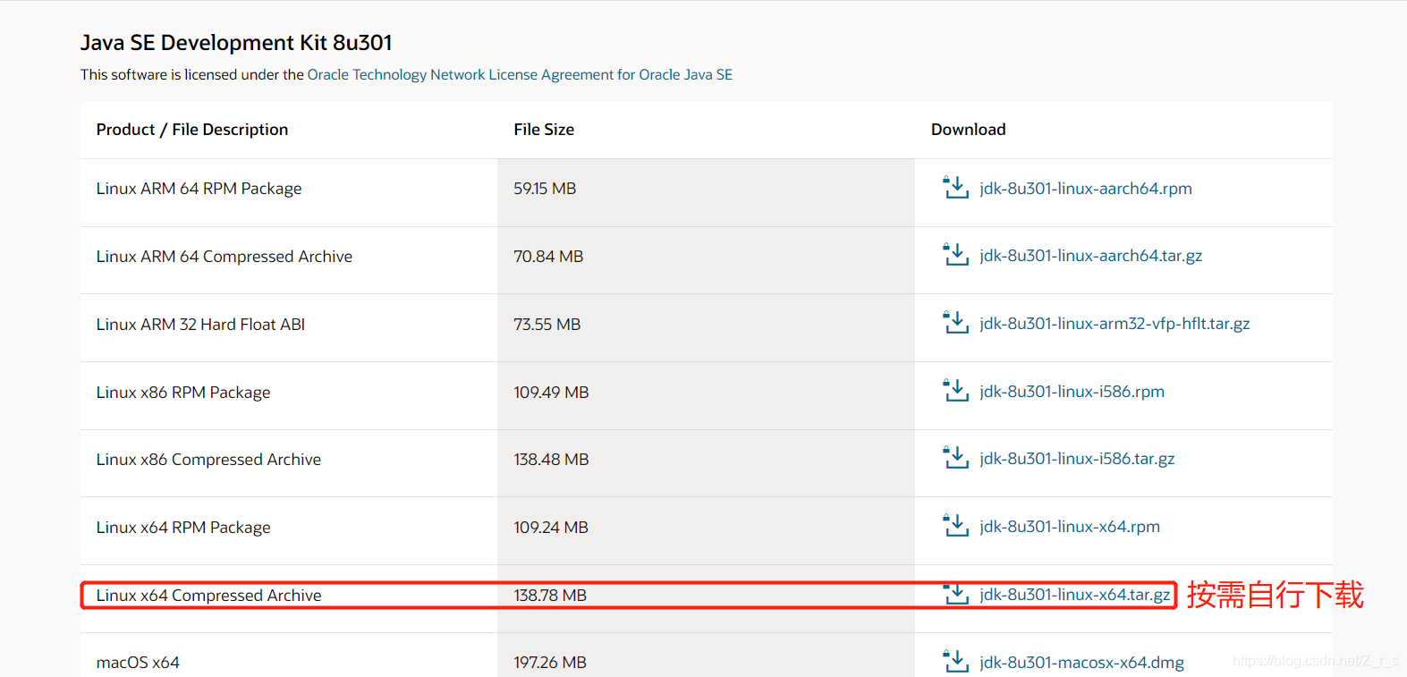The height and width of the screenshot is (677, 1407).
Task: Click download icon beside jdk-8u301-linux-aarch64.tar.gz
Action: pos(955,255)
